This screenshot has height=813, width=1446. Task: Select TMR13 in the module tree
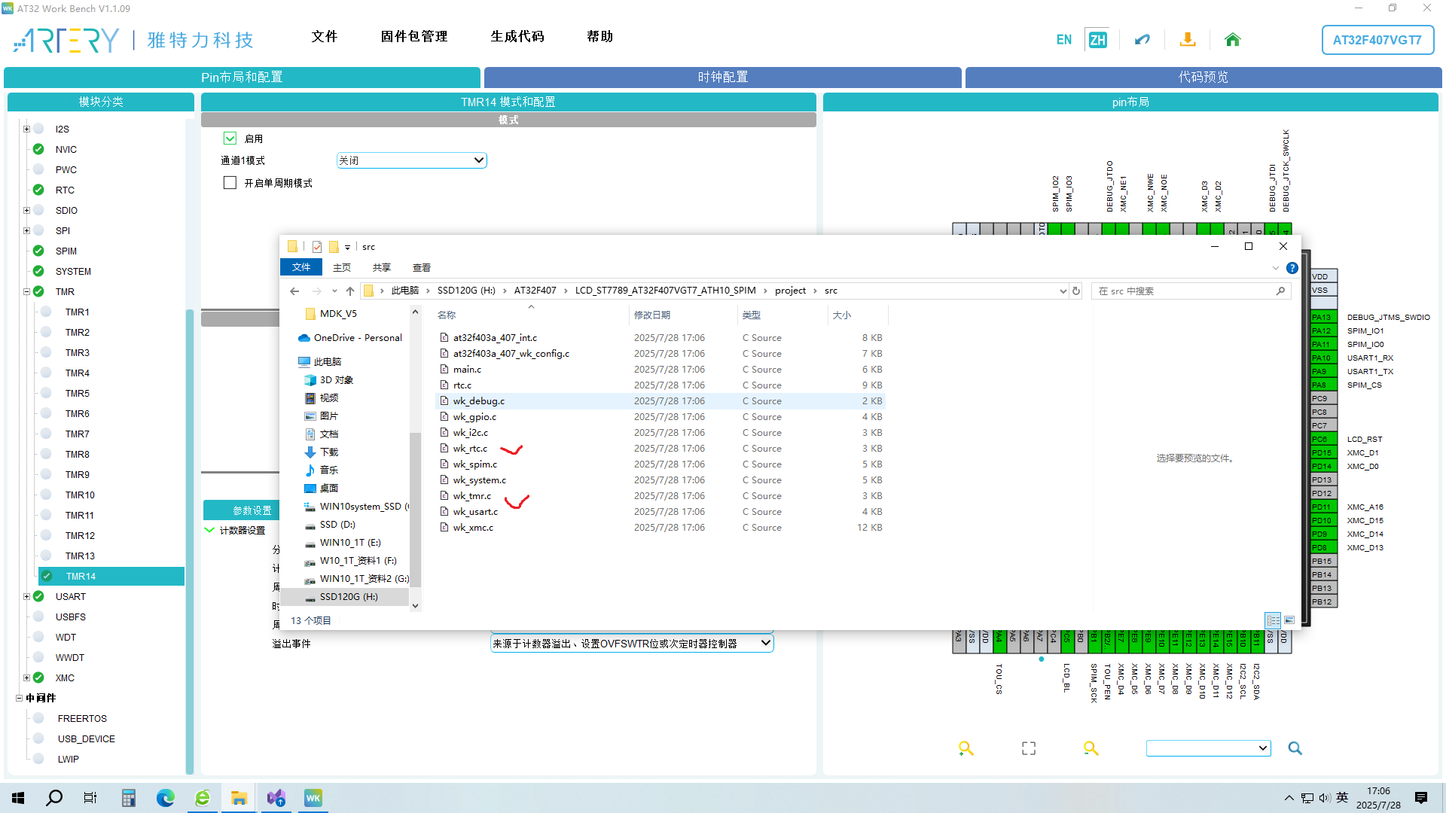(80, 556)
